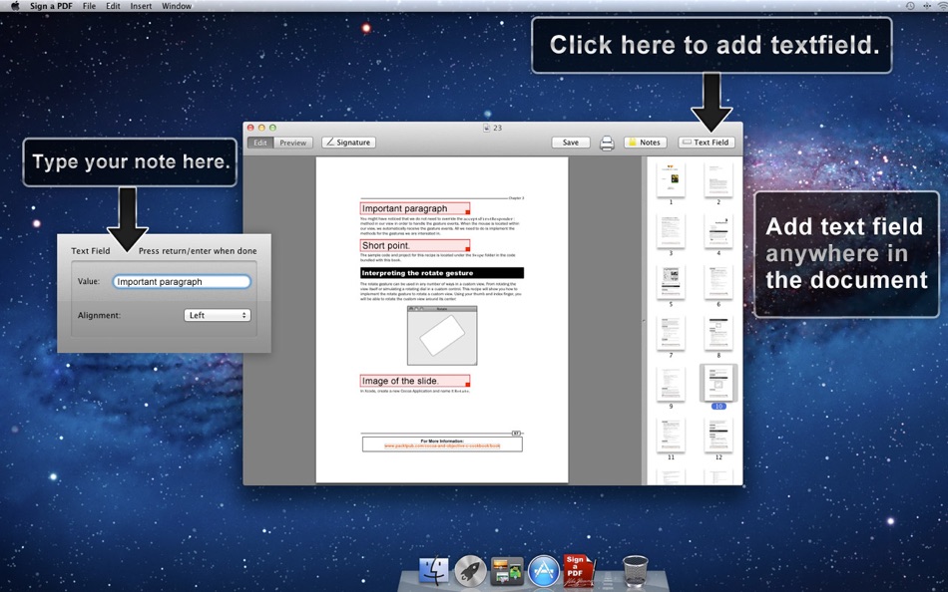Open Launchpad rocket icon in Dock
This screenshot has width=948, height=592.
tap(470, 571)
